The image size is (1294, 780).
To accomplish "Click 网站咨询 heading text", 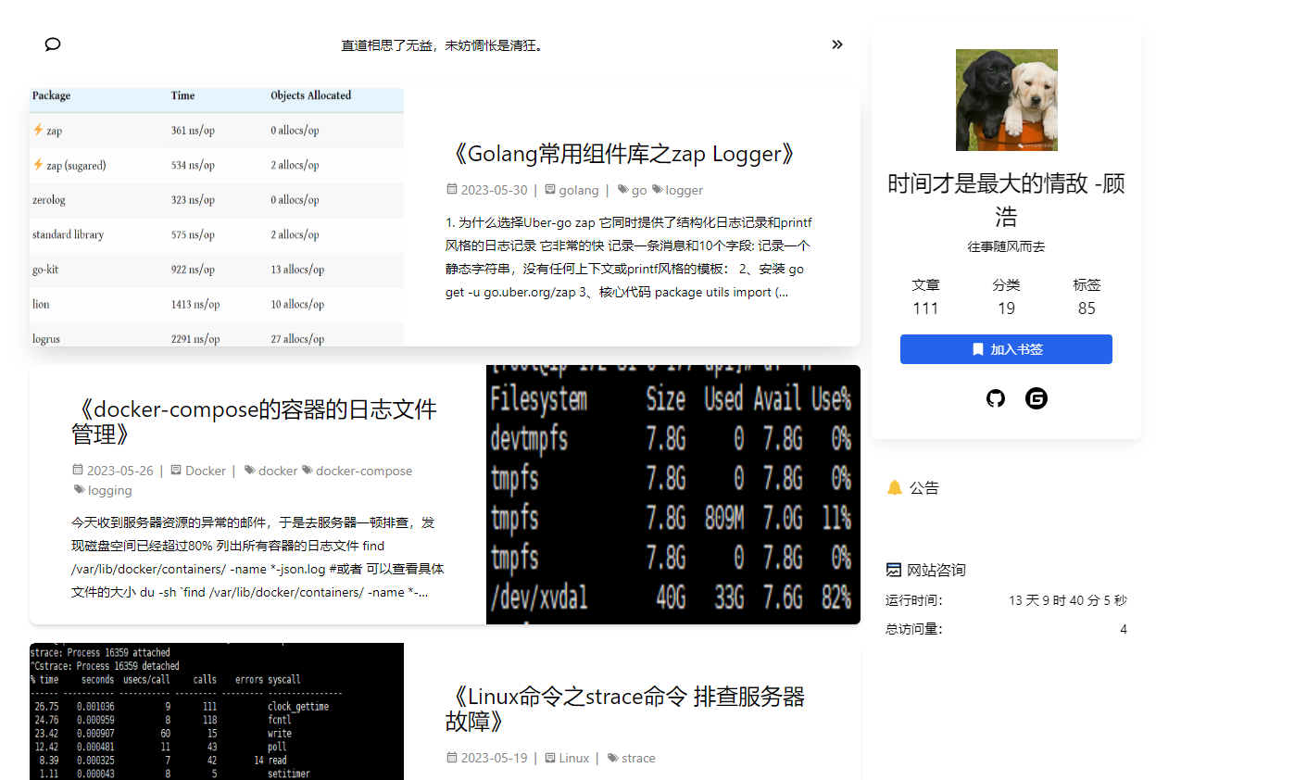I will coord(936,570).
